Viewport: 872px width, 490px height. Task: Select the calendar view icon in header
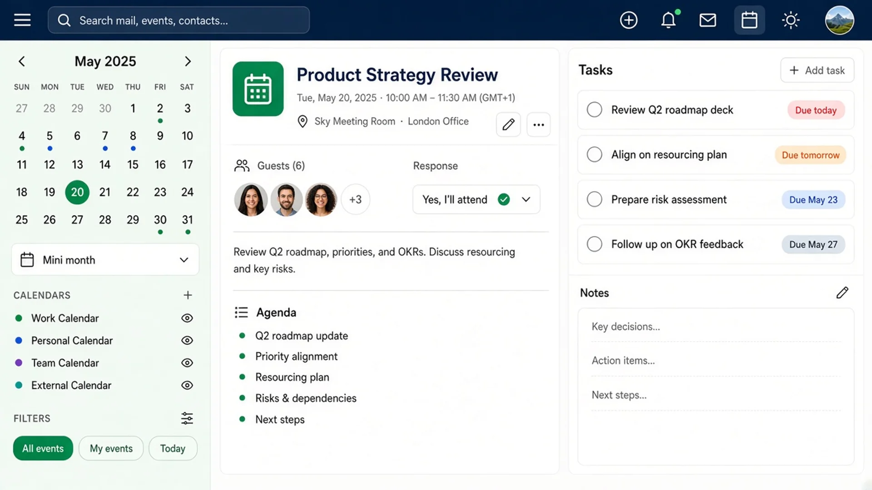[749, 20]
